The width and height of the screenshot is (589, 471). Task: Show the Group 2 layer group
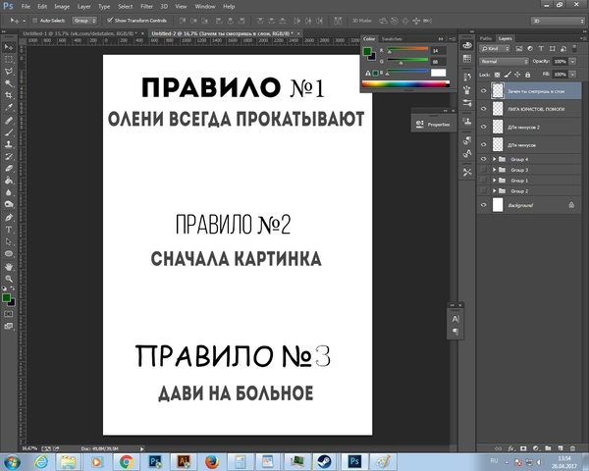(x=483, y=190)
